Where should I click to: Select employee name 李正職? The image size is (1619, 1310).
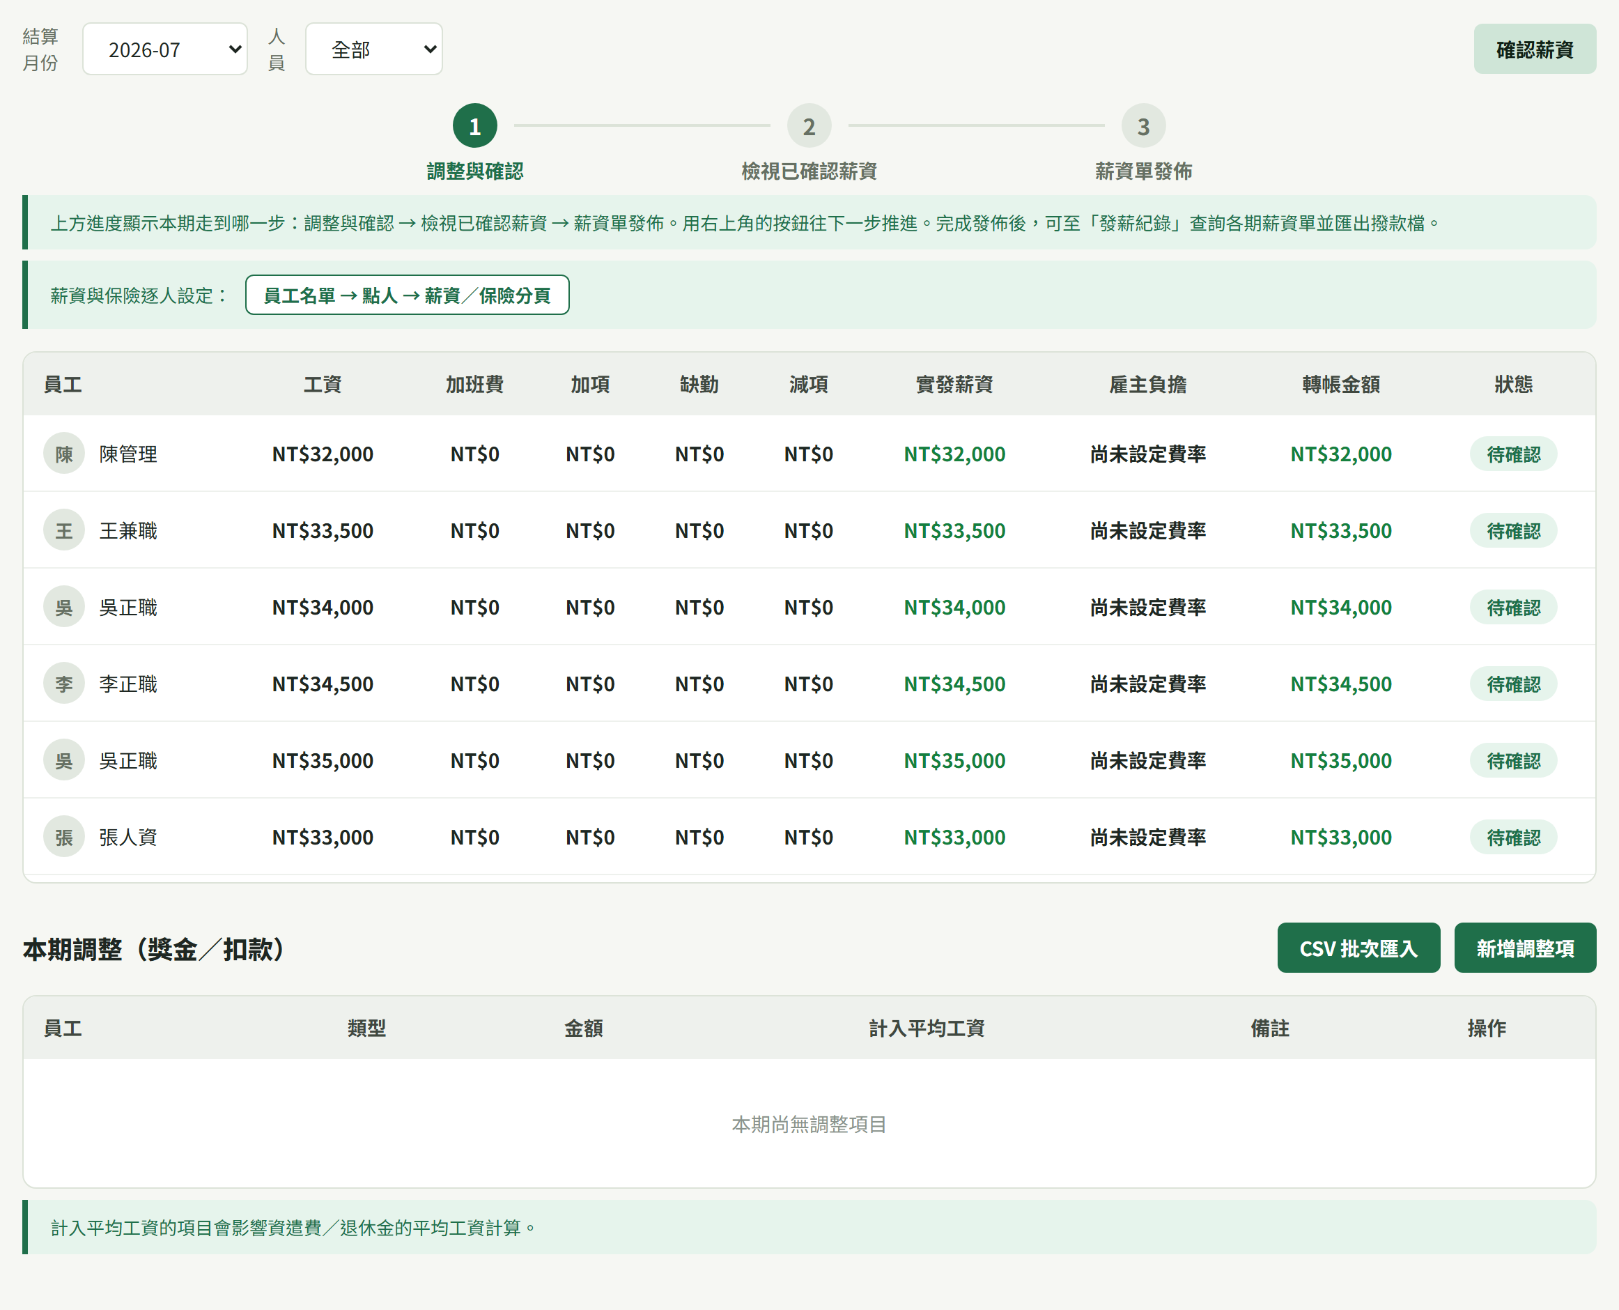[x=128, y=684]
